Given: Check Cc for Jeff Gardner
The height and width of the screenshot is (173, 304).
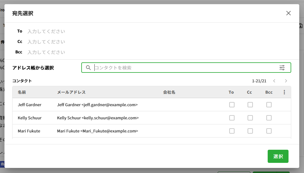Looking at the screenshot, I should [x=250, y=105].
